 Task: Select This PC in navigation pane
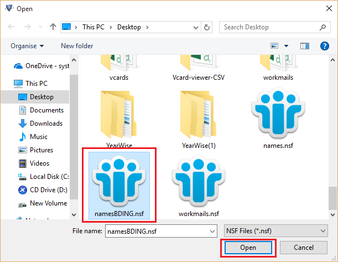pyautogui.click(x=30, y=84)
